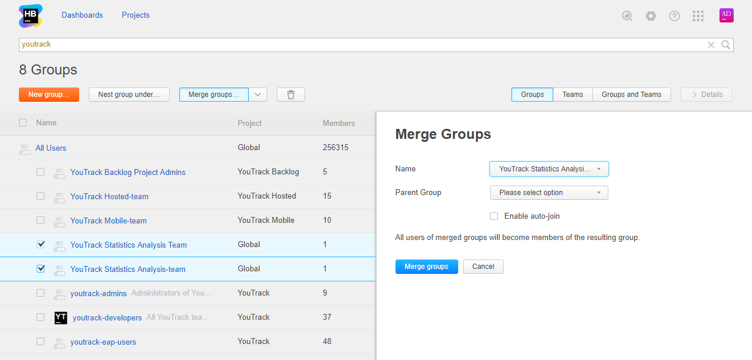Enable the auto-join checkbox
752x360 pixels.
point(494,216)
